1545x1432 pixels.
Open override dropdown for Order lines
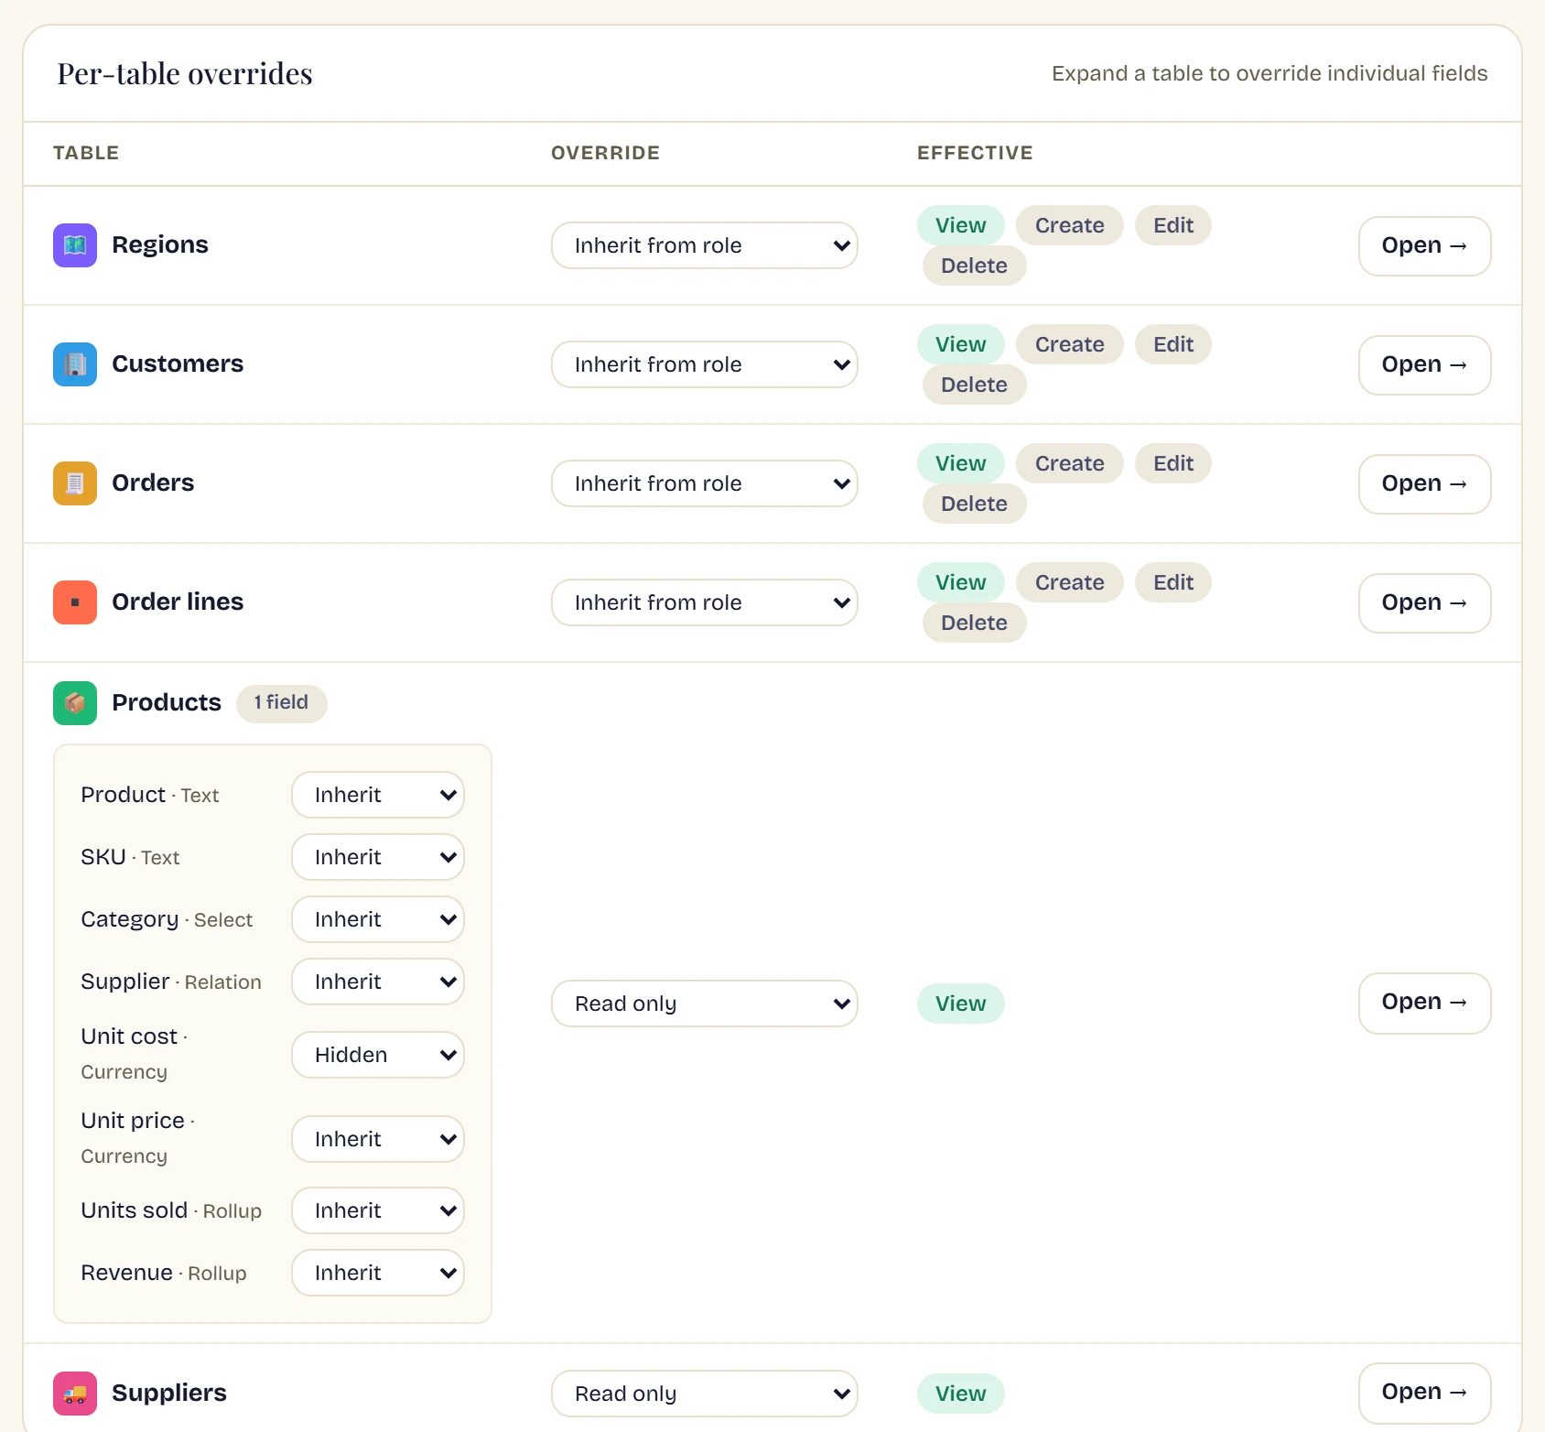click(x=705, y=602)
